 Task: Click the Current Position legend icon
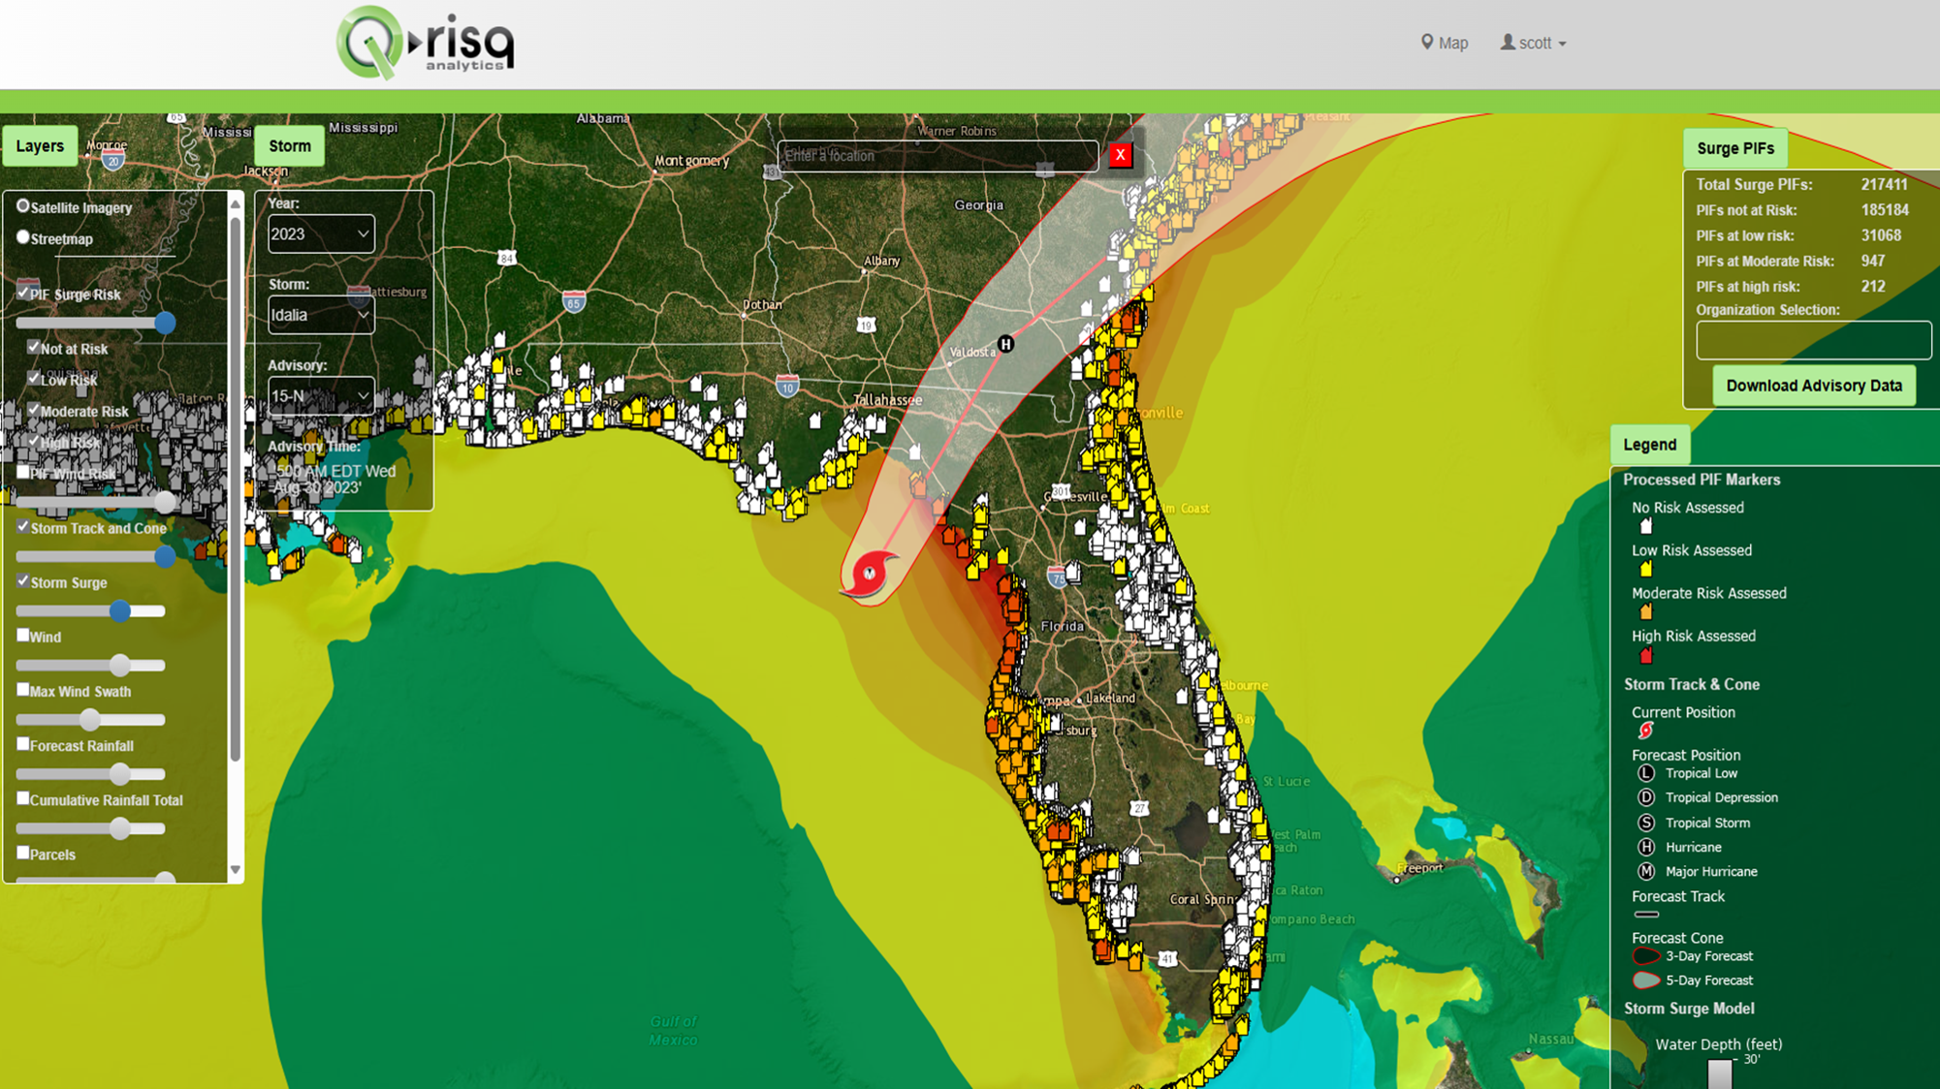pyautogui.click(x=1645, y=731)
